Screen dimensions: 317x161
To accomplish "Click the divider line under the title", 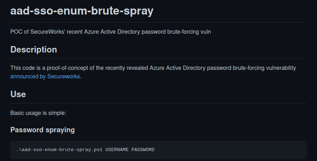I will coord(159,22).
